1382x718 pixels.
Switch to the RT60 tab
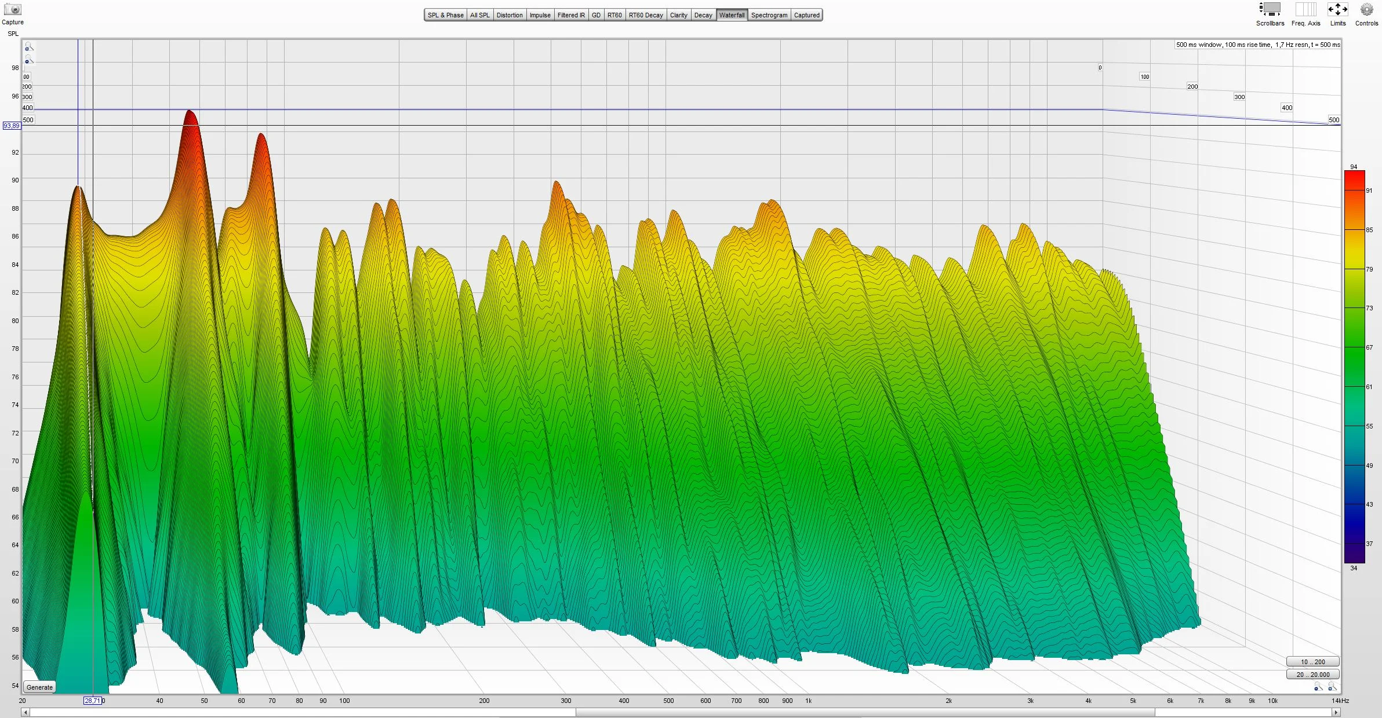click(x=614, y=15)
